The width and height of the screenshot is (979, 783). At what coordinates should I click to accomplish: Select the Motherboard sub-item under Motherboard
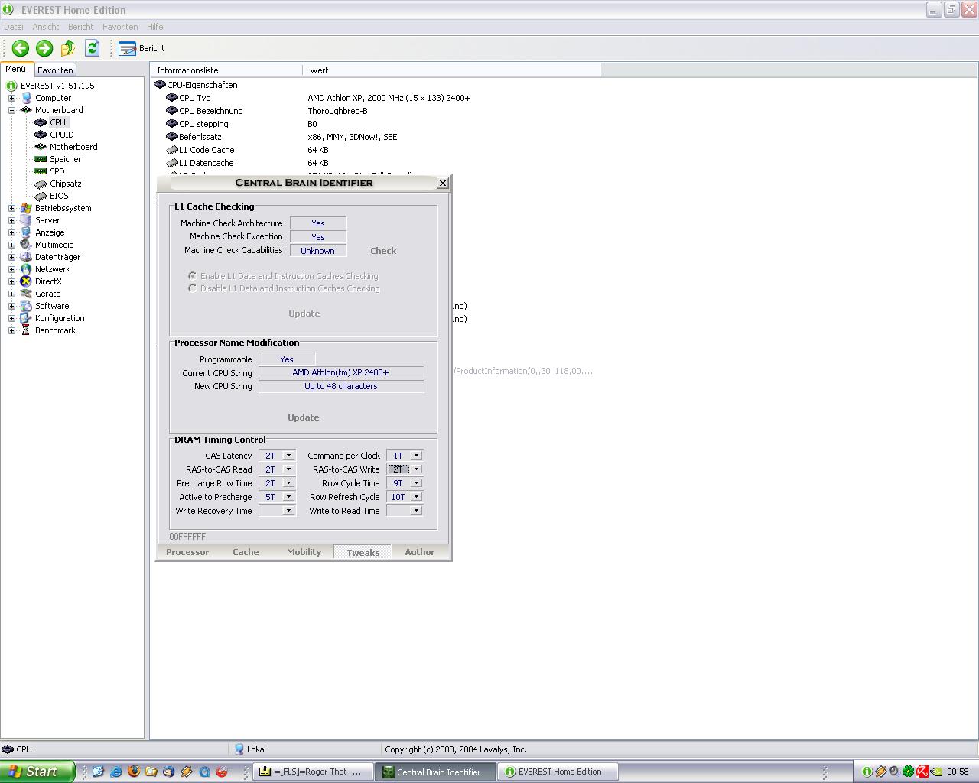coord(73,147)
